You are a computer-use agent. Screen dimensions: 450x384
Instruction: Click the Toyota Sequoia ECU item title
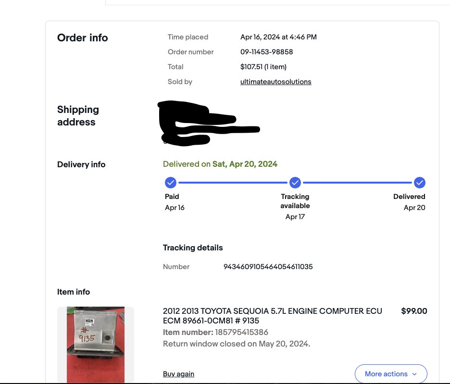(272, 316)
